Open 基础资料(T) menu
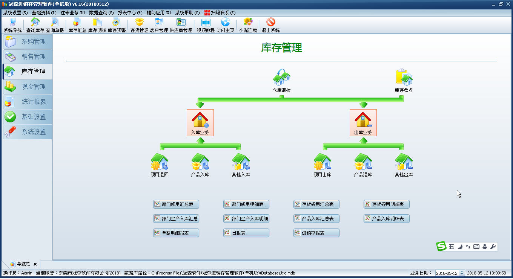This screenshot has height=279, width=513. point(44,12)
